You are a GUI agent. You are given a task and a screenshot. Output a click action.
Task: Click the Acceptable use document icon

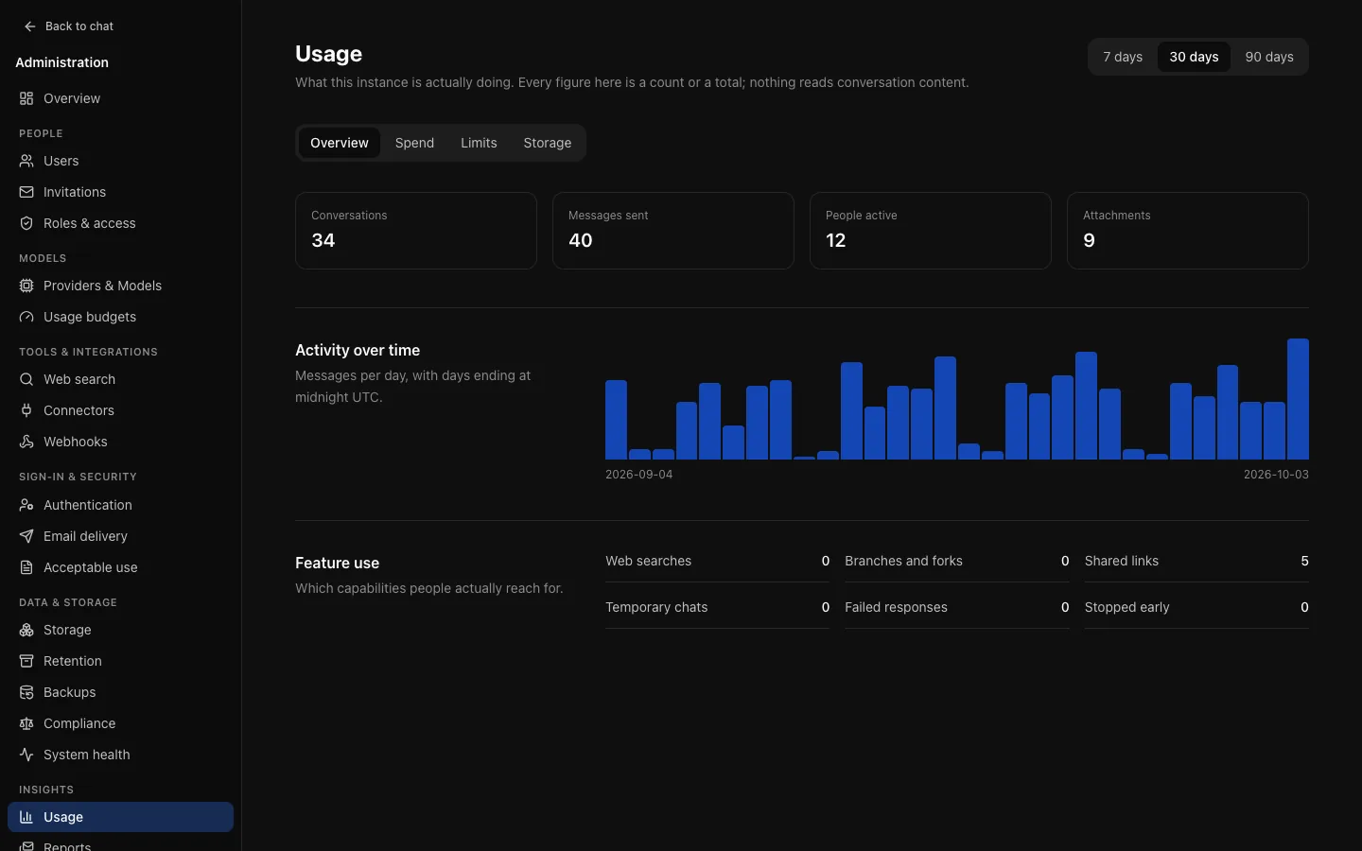(x=26, y=567)
